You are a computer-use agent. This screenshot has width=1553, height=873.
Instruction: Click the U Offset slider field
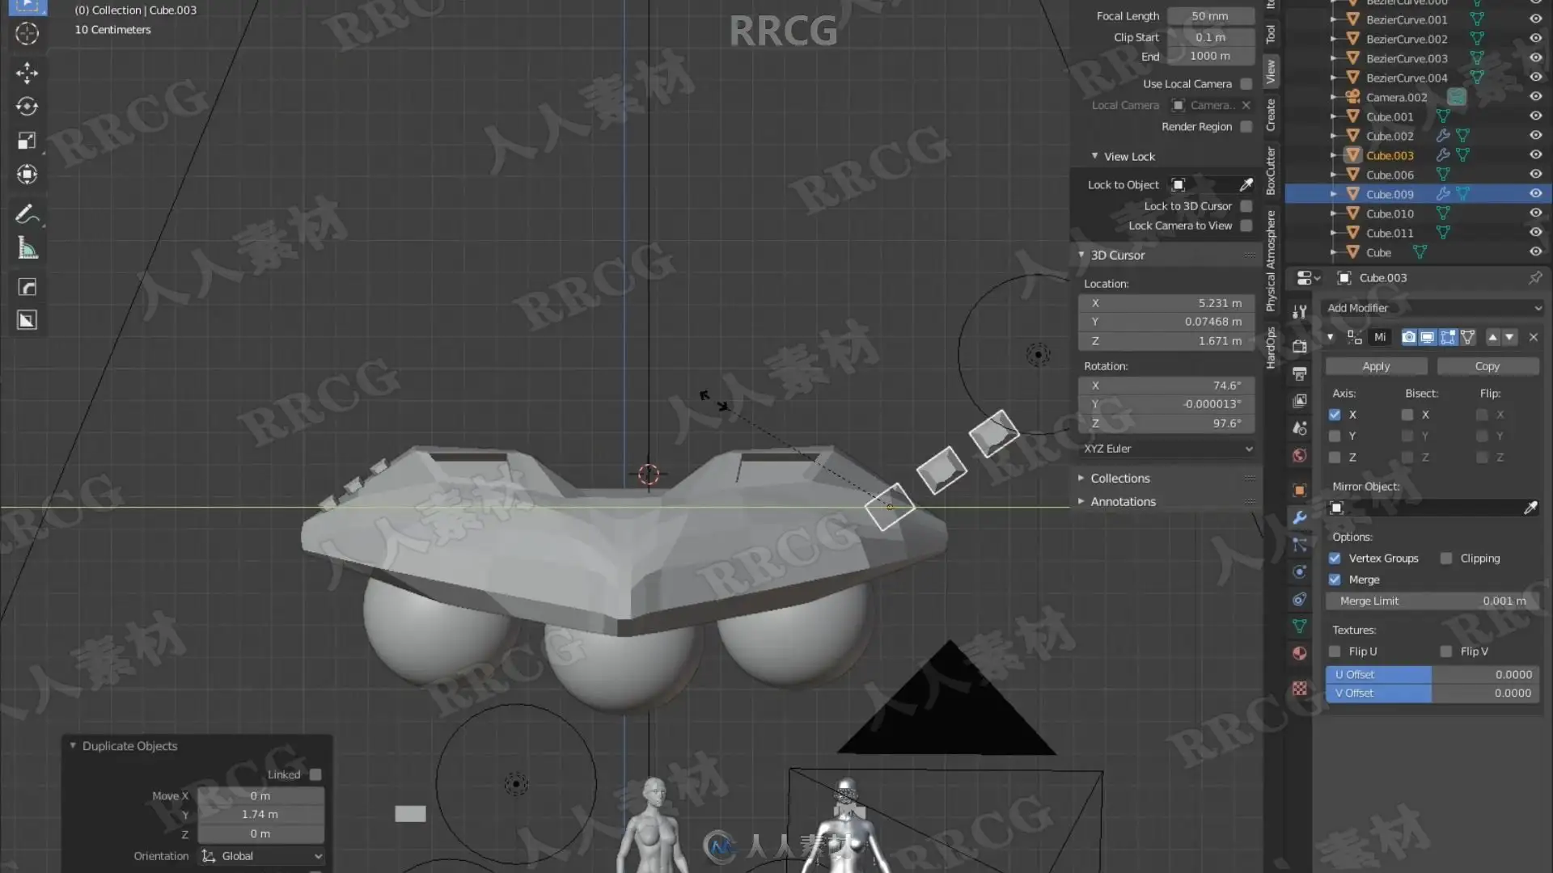(x=1432, y=674)
